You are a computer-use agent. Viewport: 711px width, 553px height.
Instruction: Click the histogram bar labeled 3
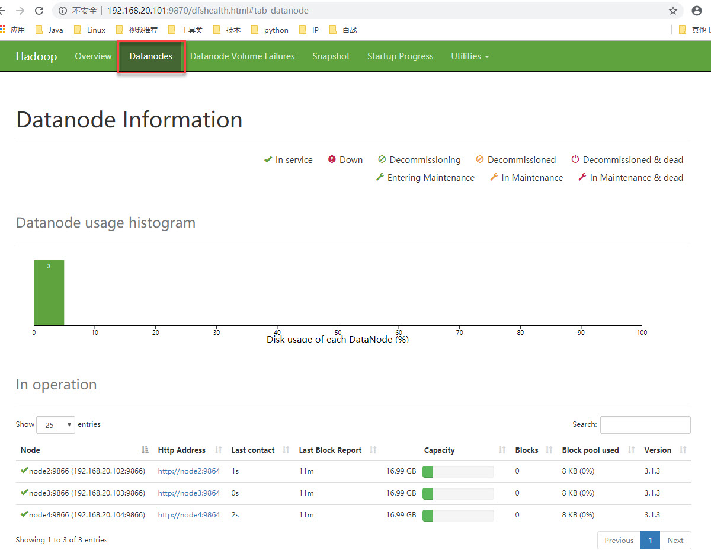(49, 292)
